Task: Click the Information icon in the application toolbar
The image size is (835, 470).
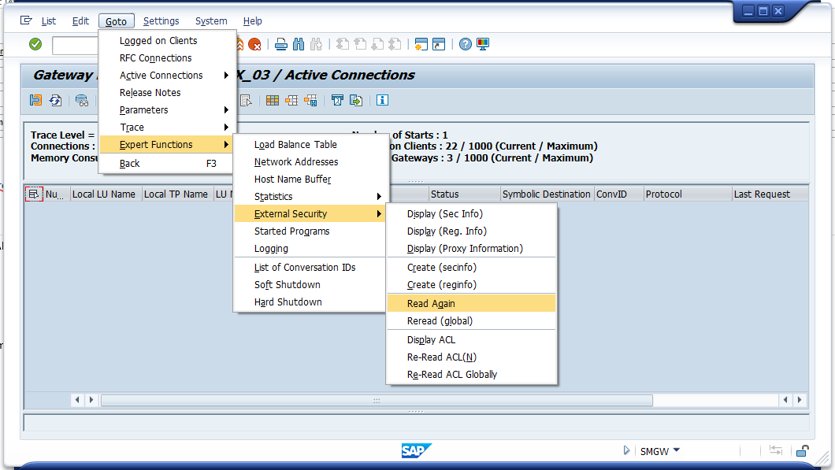Action: [x=382, y=100]
